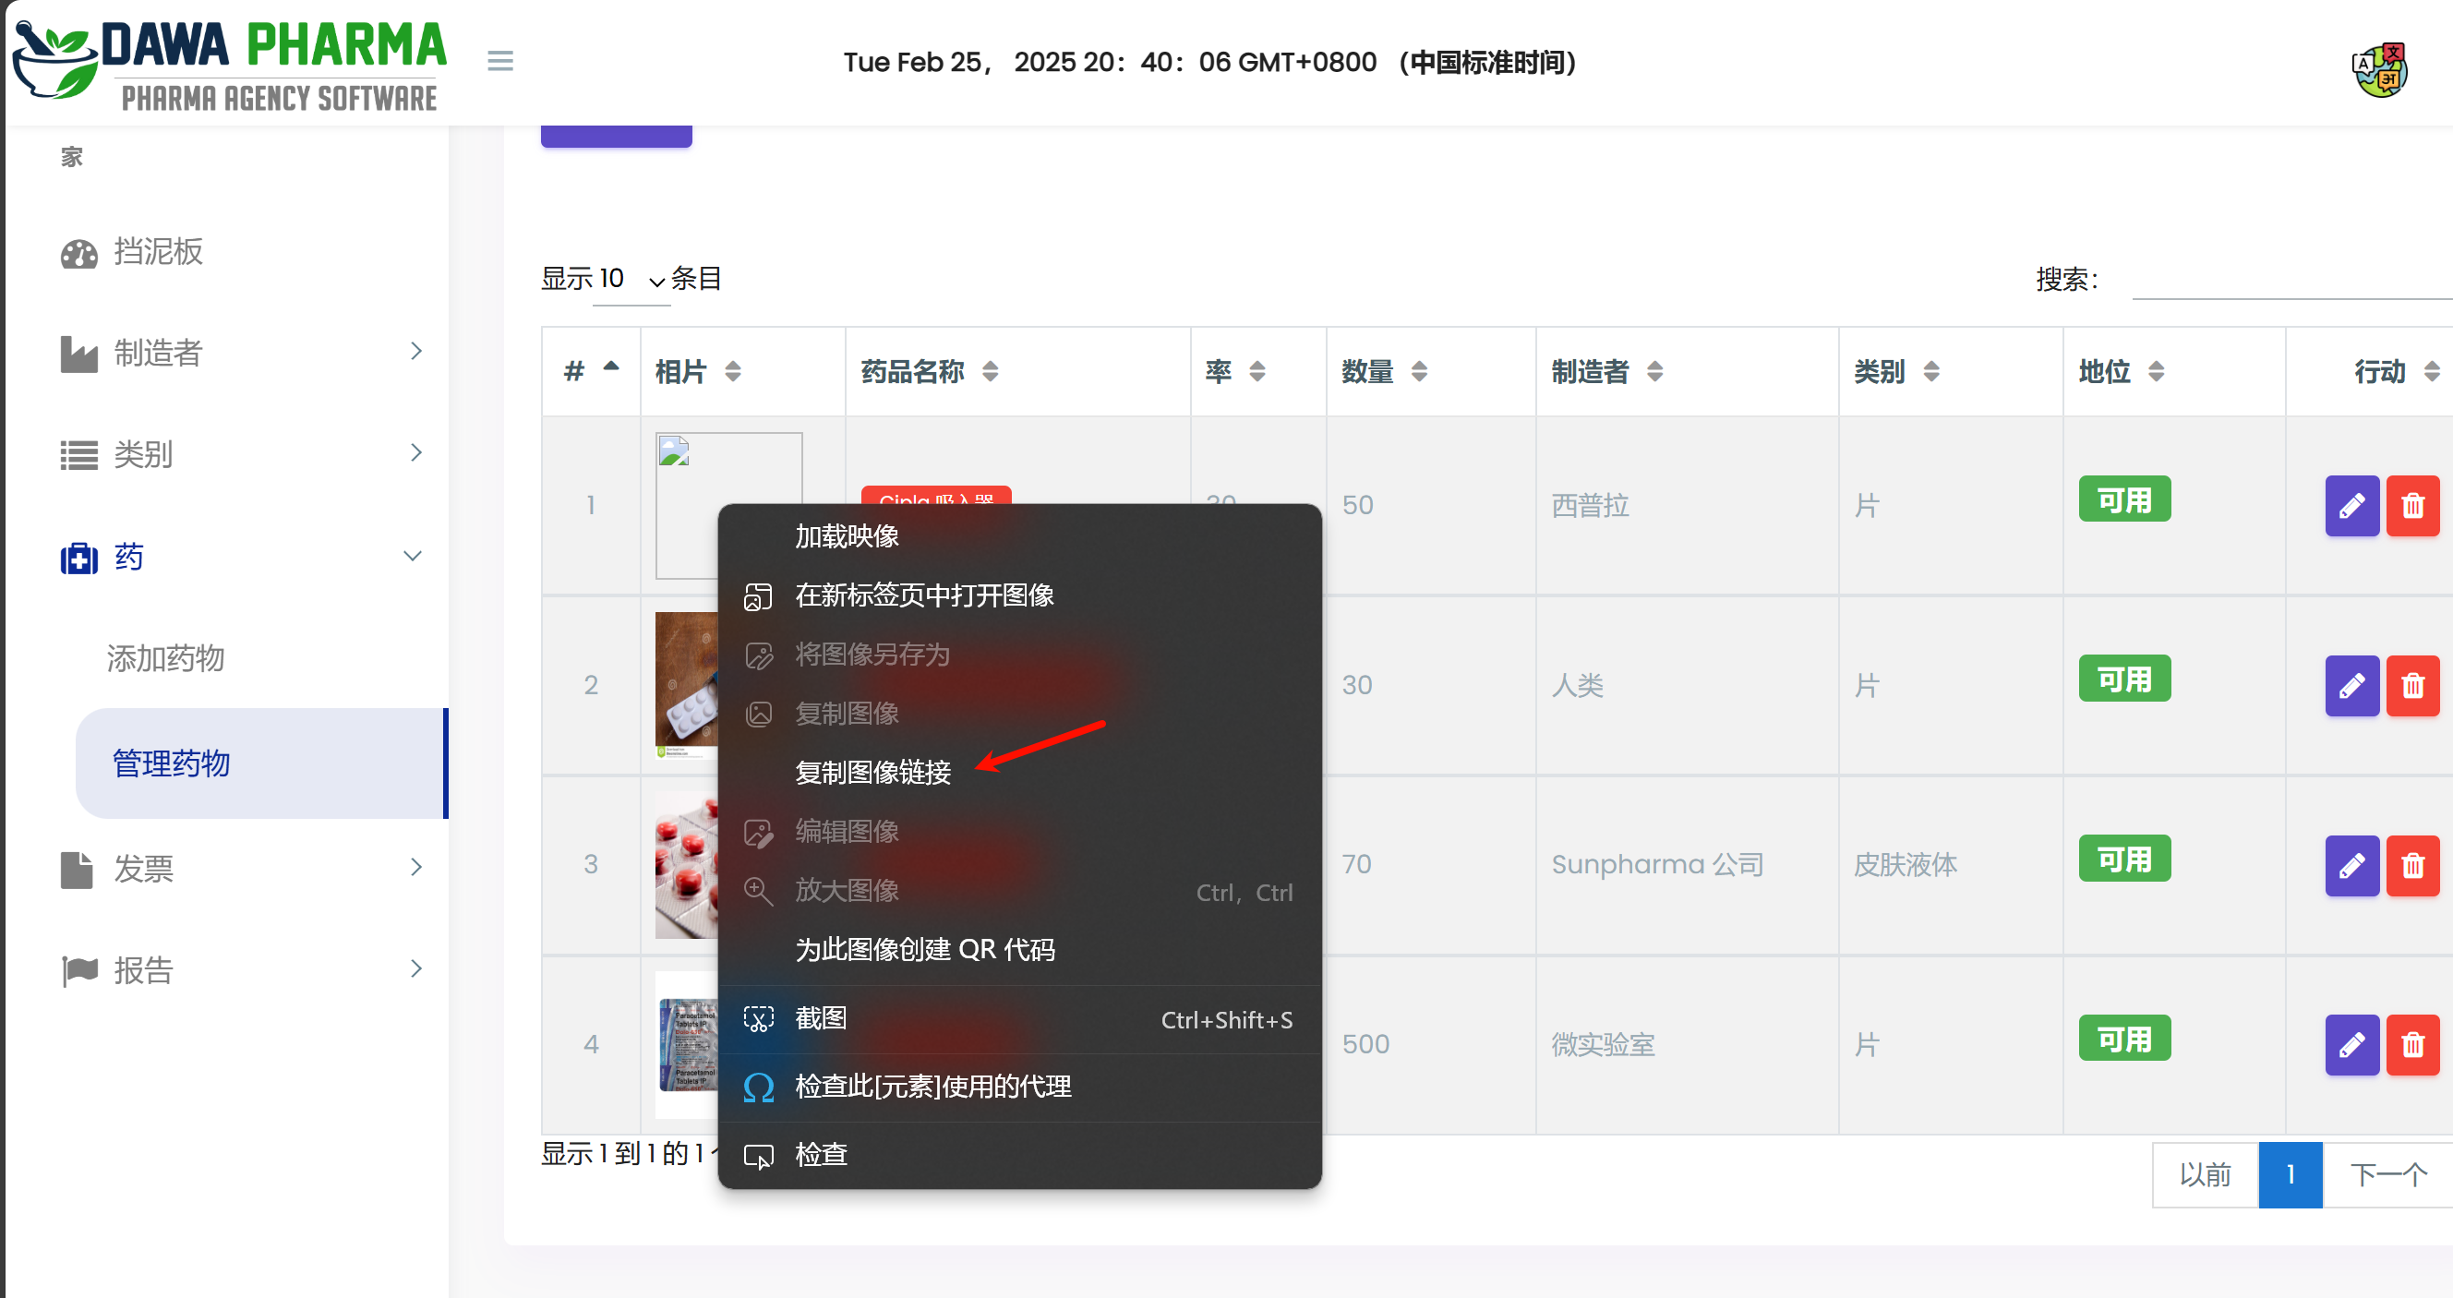Edit Sunpharma row with pencil icon

pyautogui.click(x=2352, y=866)
